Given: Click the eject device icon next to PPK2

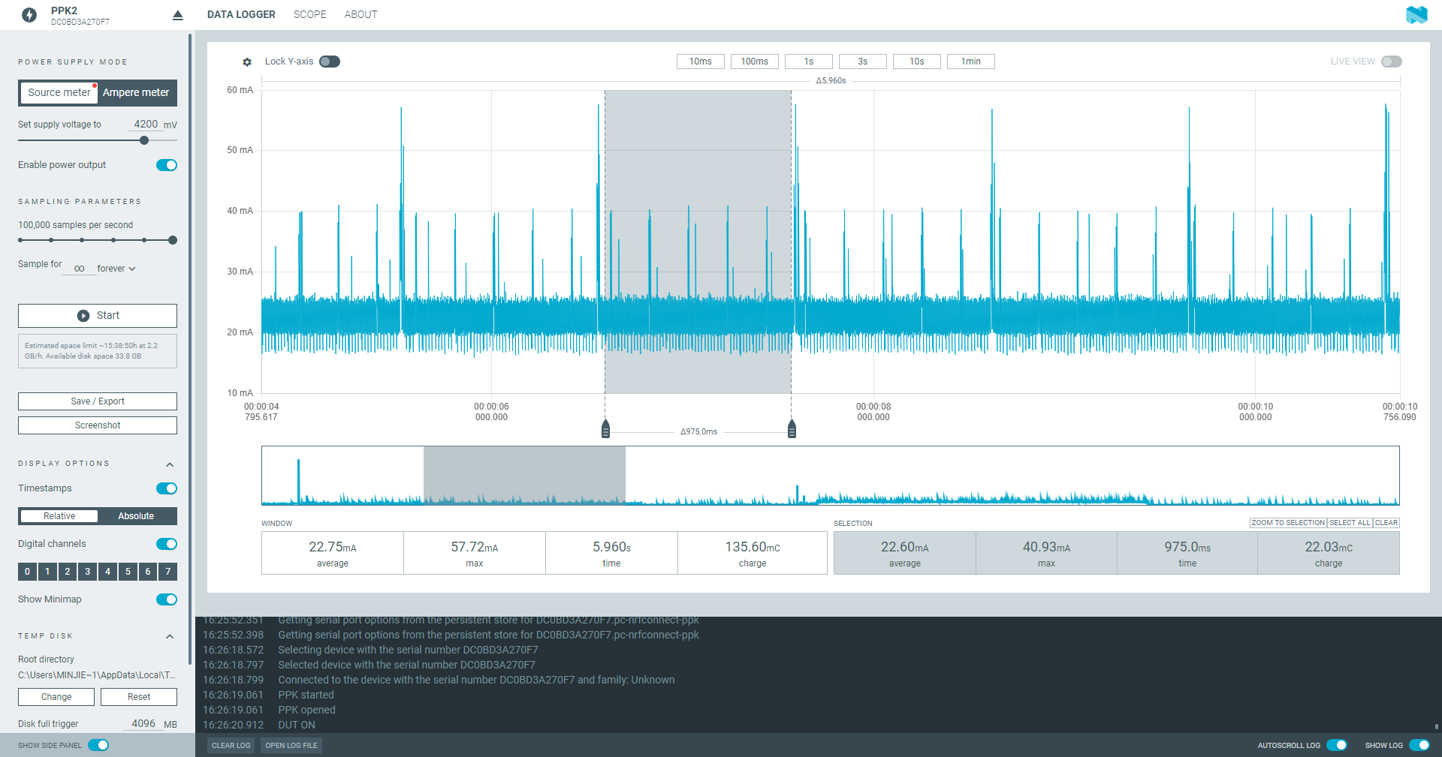Looking at the screenshot, I should pyautogui.click(x=177, y=15).
